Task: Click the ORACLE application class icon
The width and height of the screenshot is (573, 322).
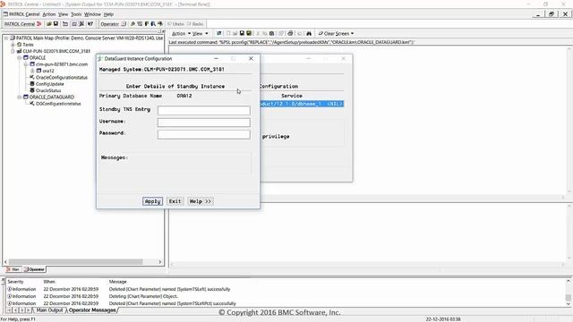Action: (26, 57)
